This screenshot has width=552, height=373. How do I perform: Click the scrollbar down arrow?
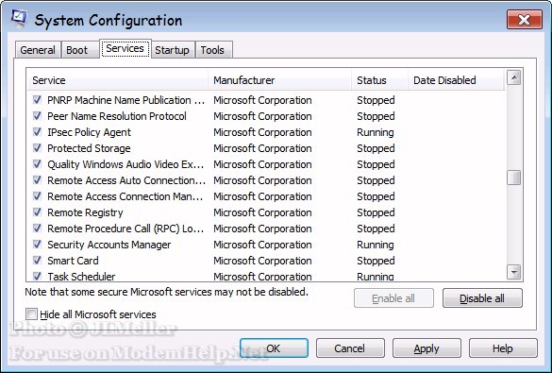coord(514,272)
